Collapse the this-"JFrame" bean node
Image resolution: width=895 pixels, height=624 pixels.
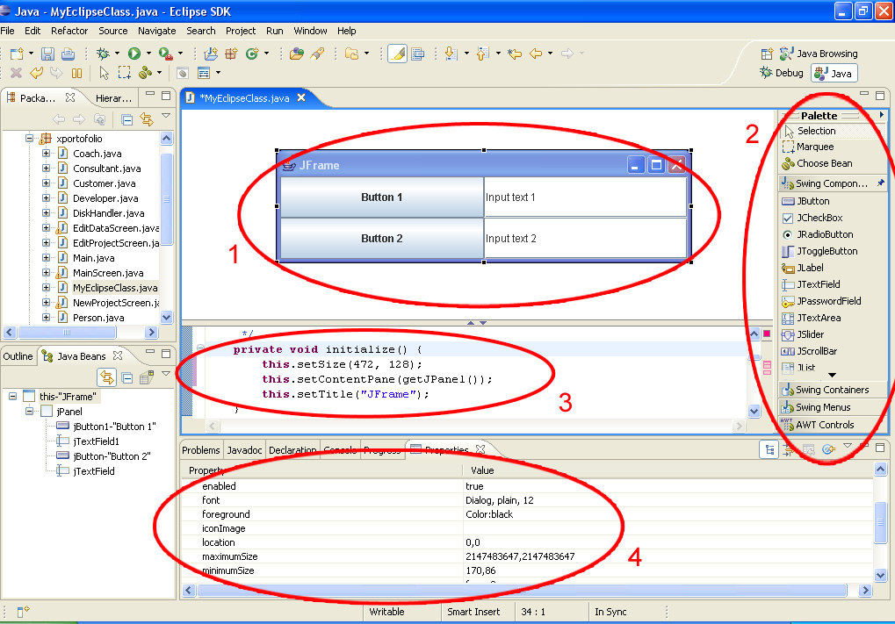[12, 396]
